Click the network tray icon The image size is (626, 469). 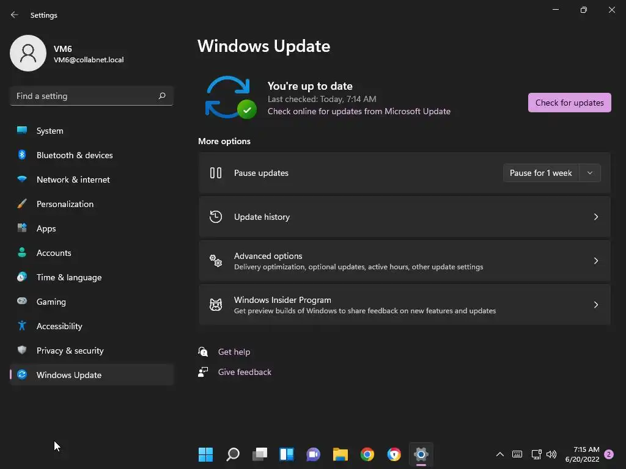click(x=536, y=454)
